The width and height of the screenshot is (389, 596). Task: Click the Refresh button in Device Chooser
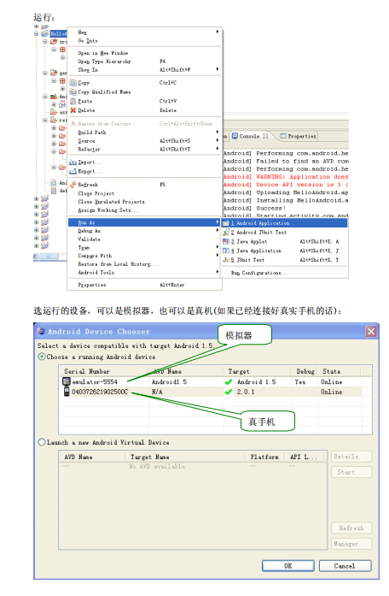coord(351,528)
